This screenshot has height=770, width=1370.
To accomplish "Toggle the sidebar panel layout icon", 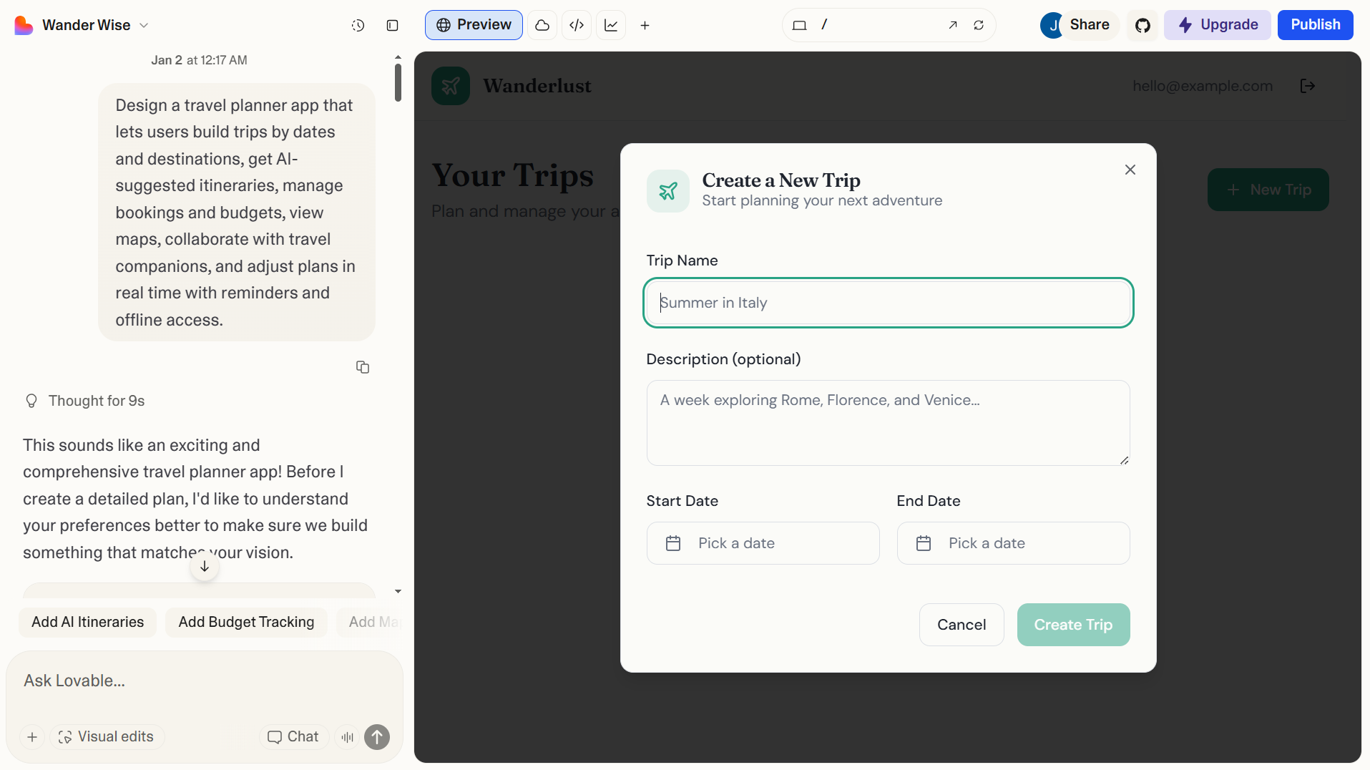I will coord(393,25).
